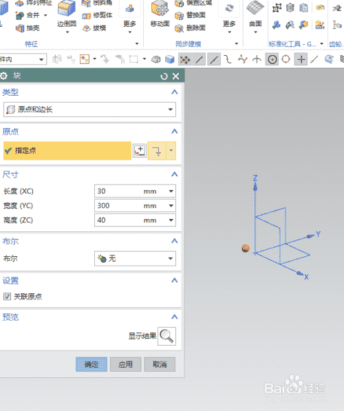Open the 宽度 (YC) field dropdown arrow
344x411 pixels.
171,206
